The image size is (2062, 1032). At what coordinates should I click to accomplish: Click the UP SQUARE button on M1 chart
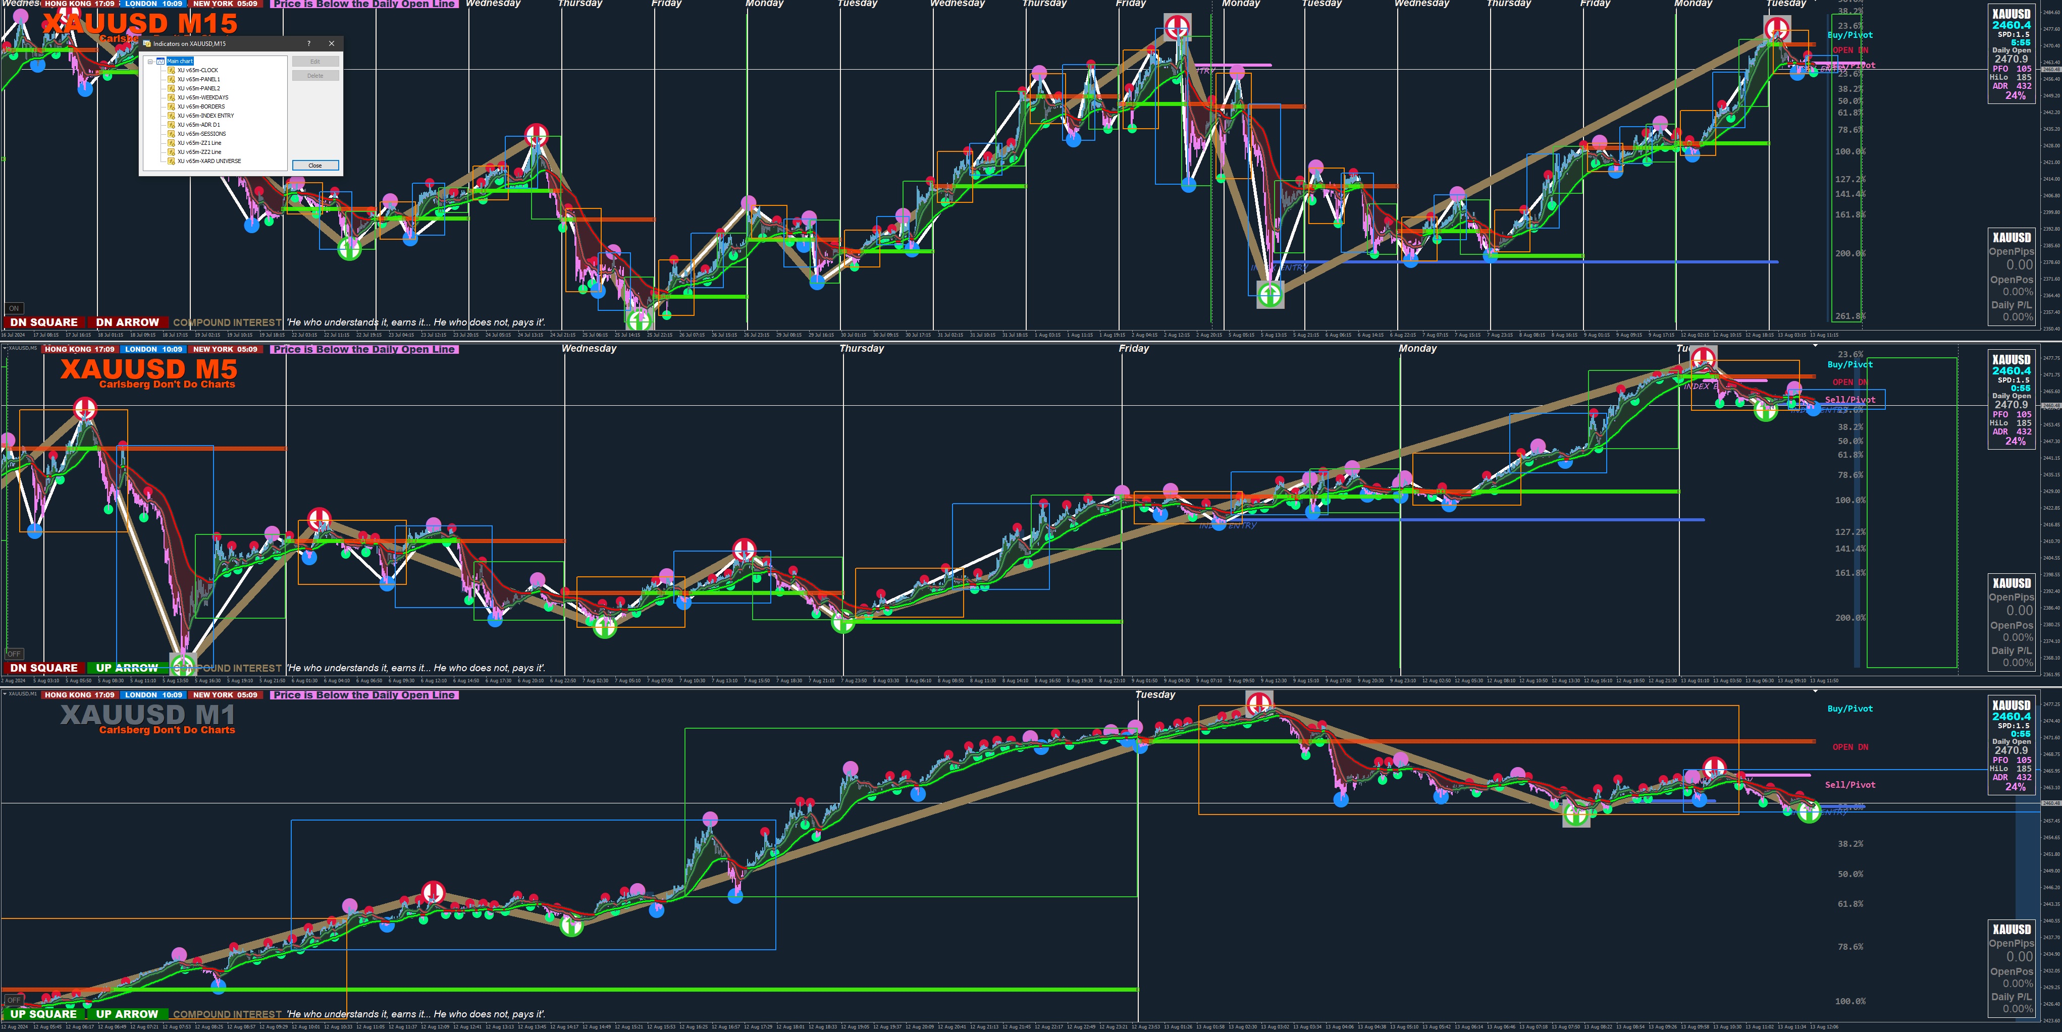pyautogui.click(x=43, y=1014)
